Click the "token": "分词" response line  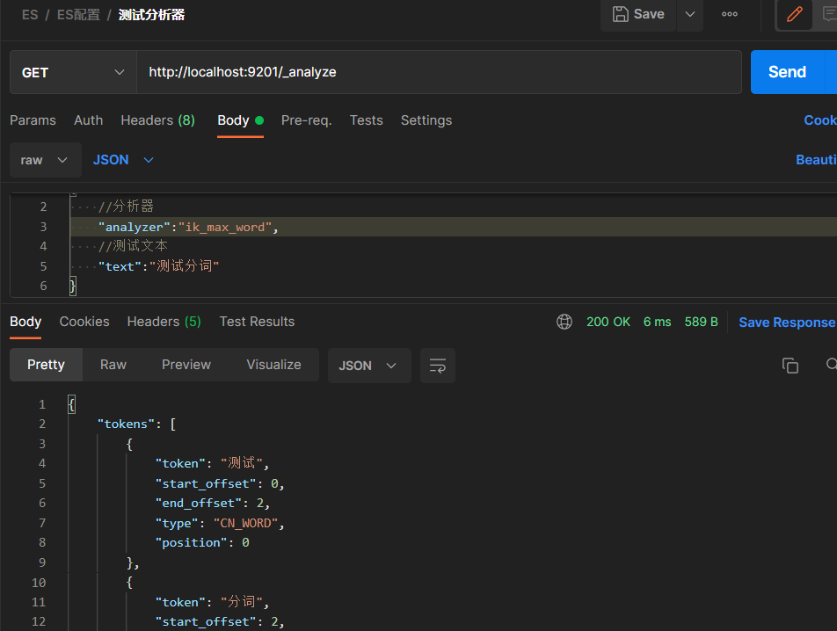click(x=212, y=602)
